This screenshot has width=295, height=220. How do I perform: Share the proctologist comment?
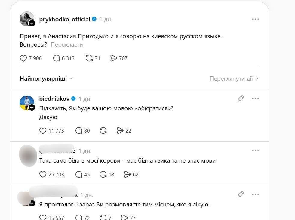(x=124, y=218)
